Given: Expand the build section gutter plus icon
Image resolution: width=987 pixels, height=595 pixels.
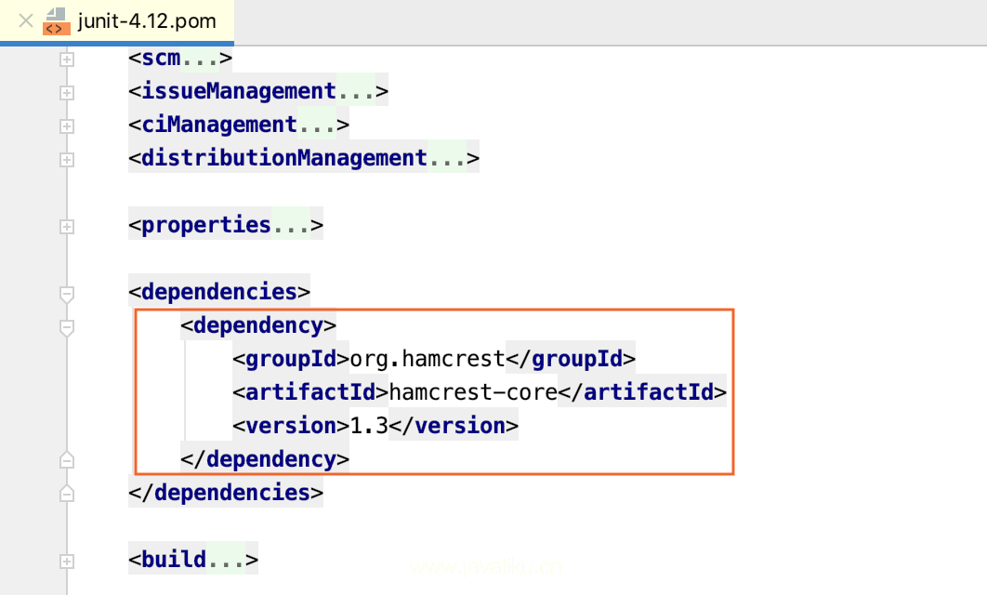Looking at the screenshot, I should 66,561.
